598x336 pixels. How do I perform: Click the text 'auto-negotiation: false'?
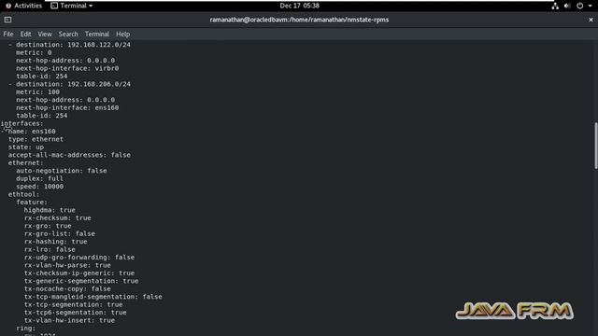(62, 171)
